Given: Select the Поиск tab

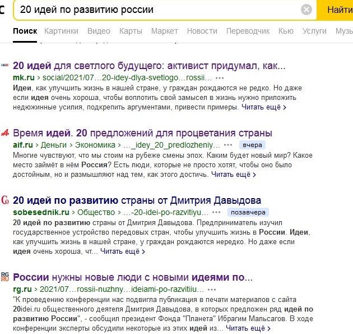Looking at the screenshot, I should coord(25,31).
